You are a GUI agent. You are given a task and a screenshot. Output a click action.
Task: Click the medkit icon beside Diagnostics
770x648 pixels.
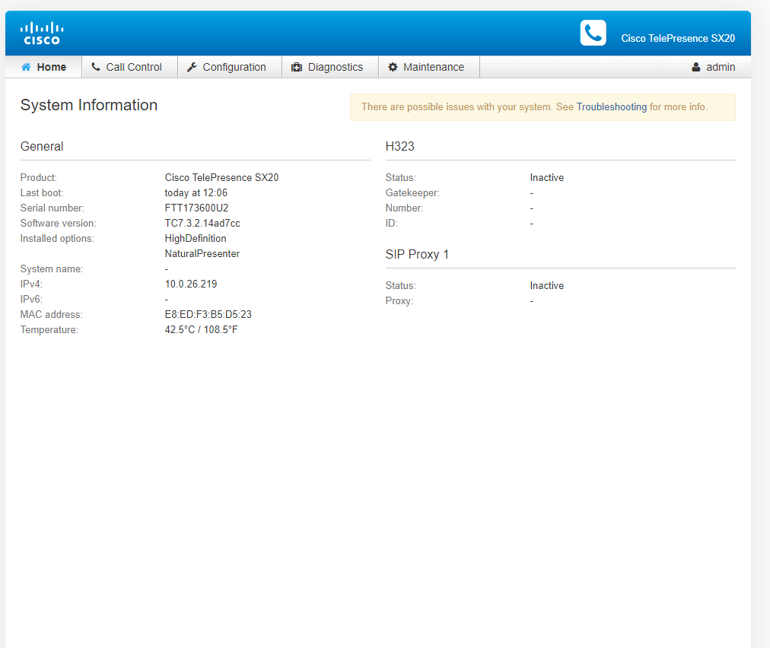pos(297,67)
